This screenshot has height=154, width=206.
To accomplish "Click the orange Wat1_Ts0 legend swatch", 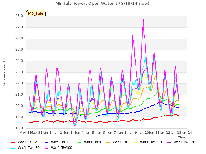I will click(108, 142).
